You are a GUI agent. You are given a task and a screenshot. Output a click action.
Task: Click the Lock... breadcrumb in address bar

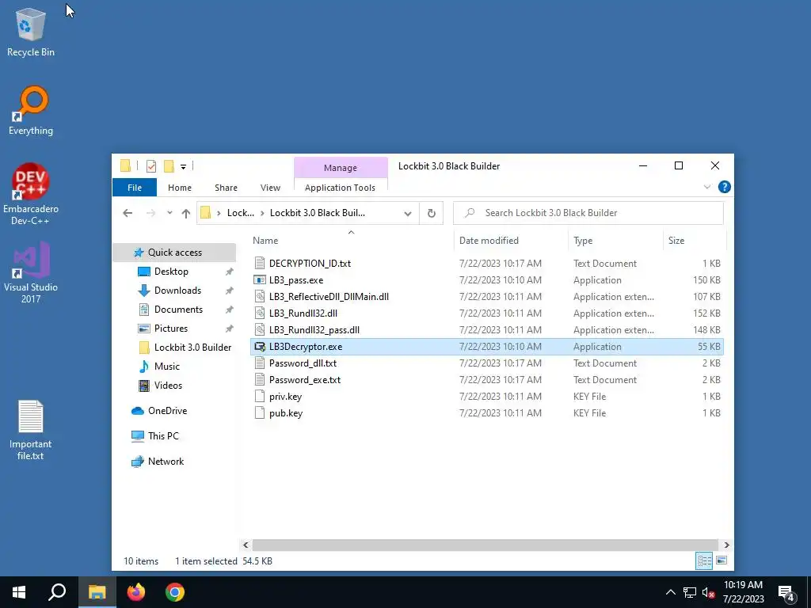tap(241, 213)
